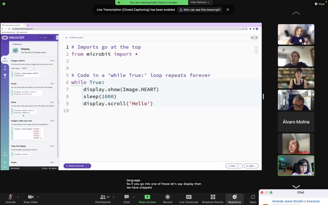Image resolution: width=328 pixels, height=205 pixels.
Task: Start recording with the Record icon
Action: [x=168, y=197]
